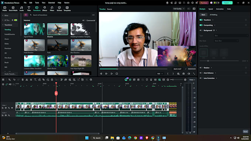Image resolution: width=251 pixels, height=141 pixels.
Task: Click the Level of Blur slider
Action: (x=219, y=61)
